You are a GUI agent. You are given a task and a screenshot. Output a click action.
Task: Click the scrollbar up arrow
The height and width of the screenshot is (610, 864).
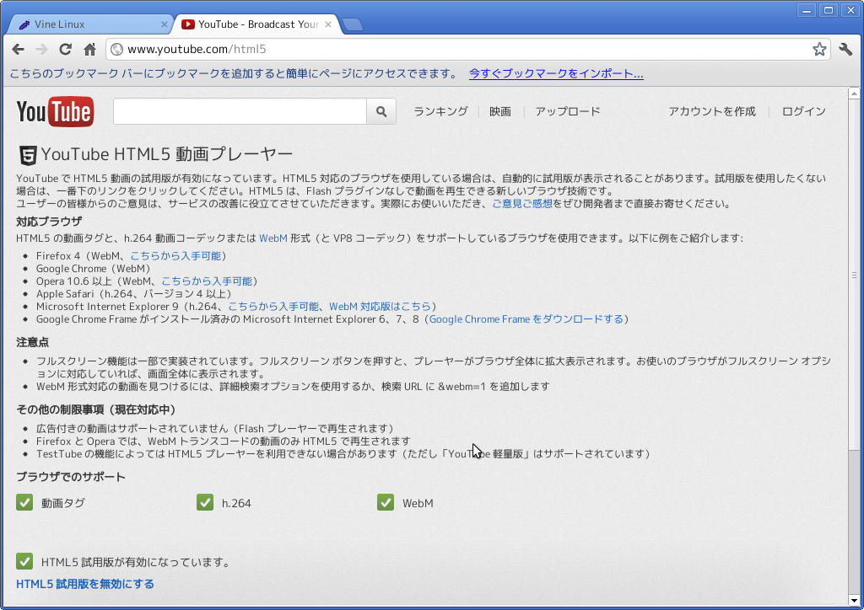(854, 94)
